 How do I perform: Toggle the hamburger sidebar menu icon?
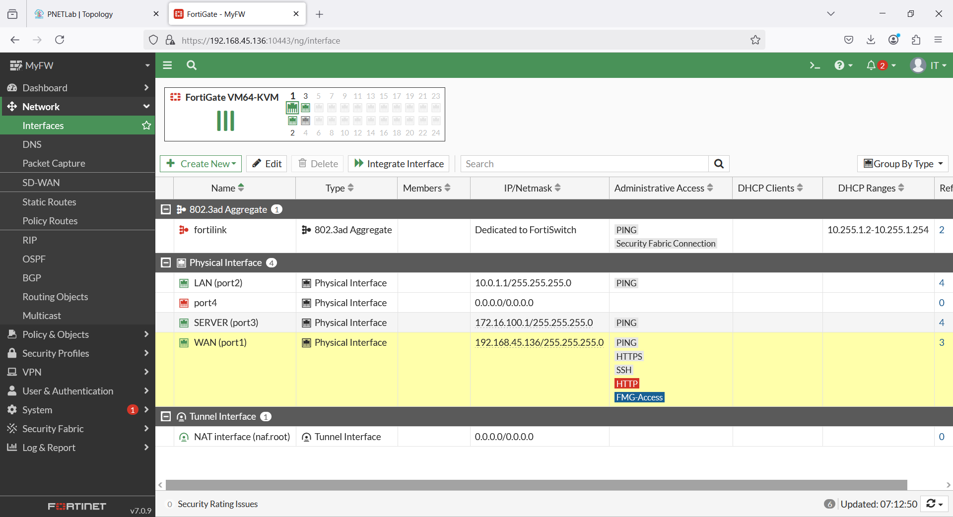click(167, 65)
